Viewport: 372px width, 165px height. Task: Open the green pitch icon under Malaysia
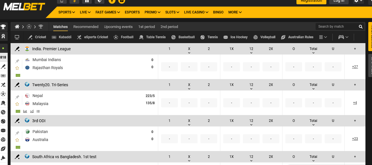coord(18,111)
